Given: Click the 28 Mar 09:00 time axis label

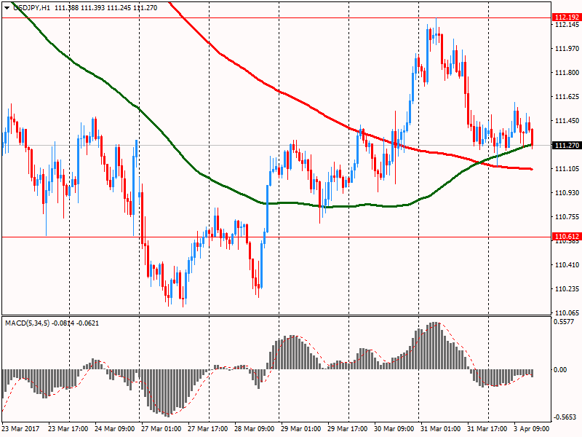Looking at the screenshot, I should 254,429.
